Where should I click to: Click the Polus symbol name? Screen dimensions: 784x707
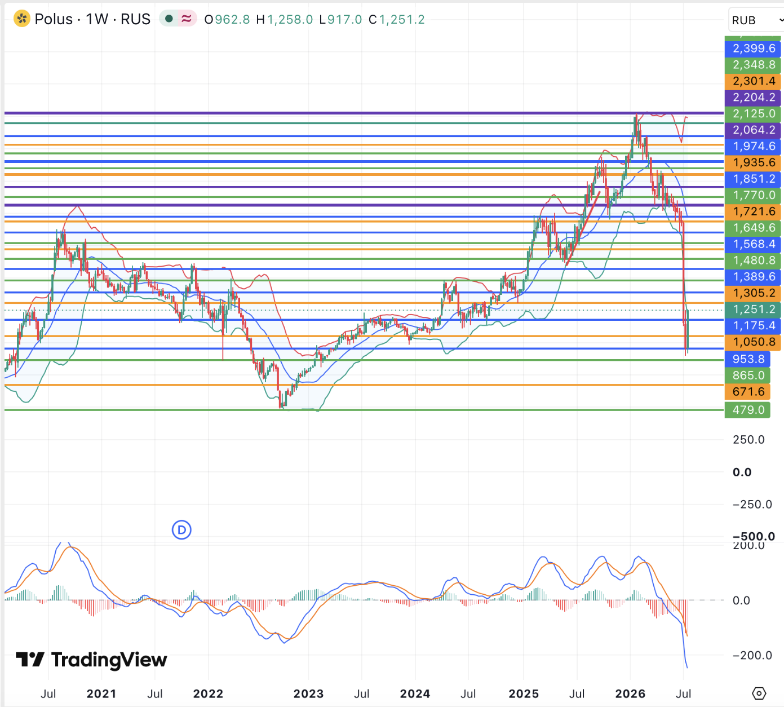click(x=54, y=19)
